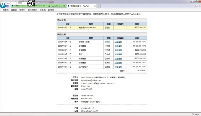Click the 付款到 Isotta Pisano cell
Viewport: 201px width, 116px height.
point(91,28)
